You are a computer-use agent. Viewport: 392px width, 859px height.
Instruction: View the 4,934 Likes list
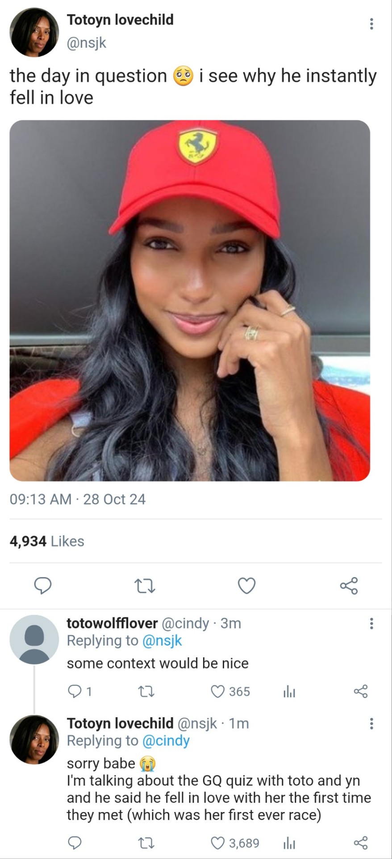click(x=47, y=541)
